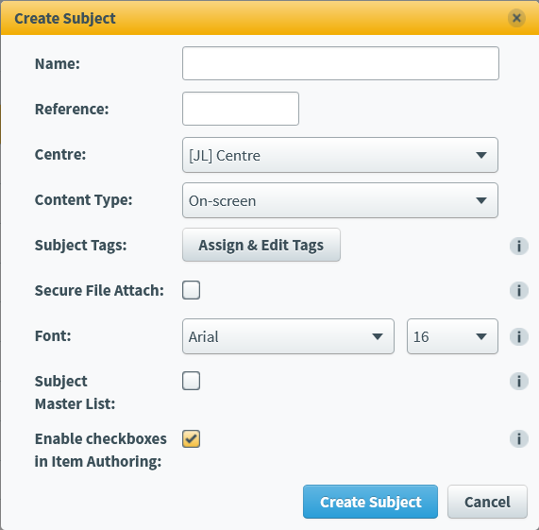
Task: Close the Create Subject dialog
Action: click(516, 18)
